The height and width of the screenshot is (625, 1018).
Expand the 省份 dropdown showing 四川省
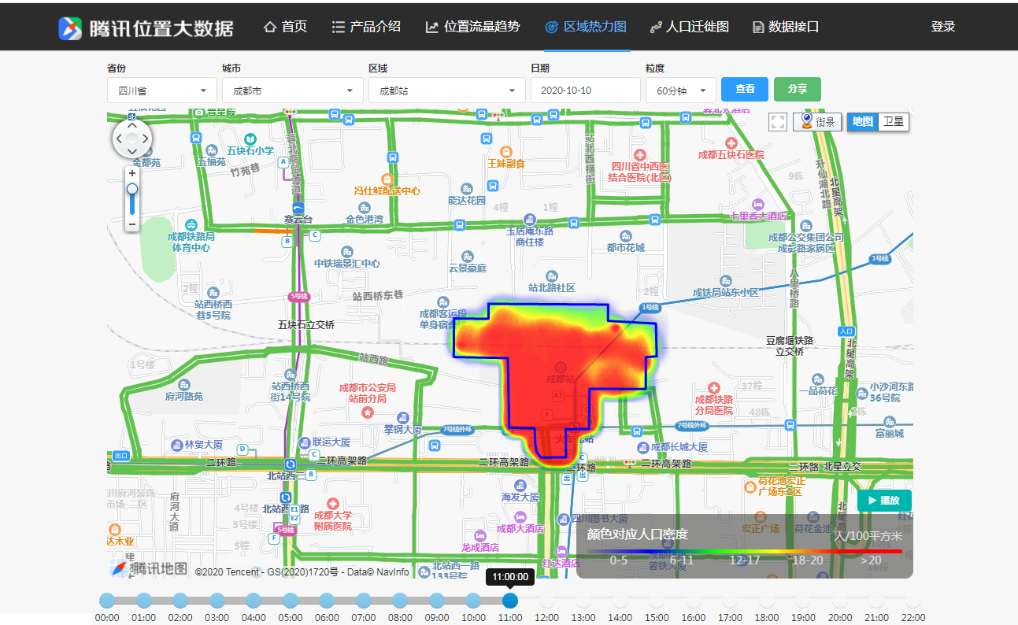point(162,90)
